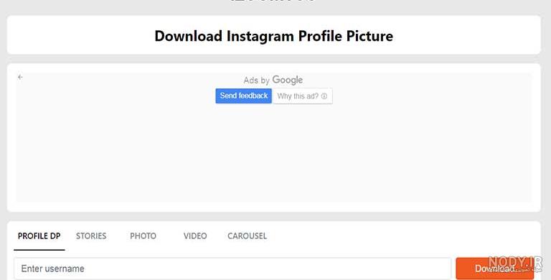Image resolution: width=551 pixels, height=280 pixels.
Task: Click the back arrow in the ad panel
Action: point(20,77)
